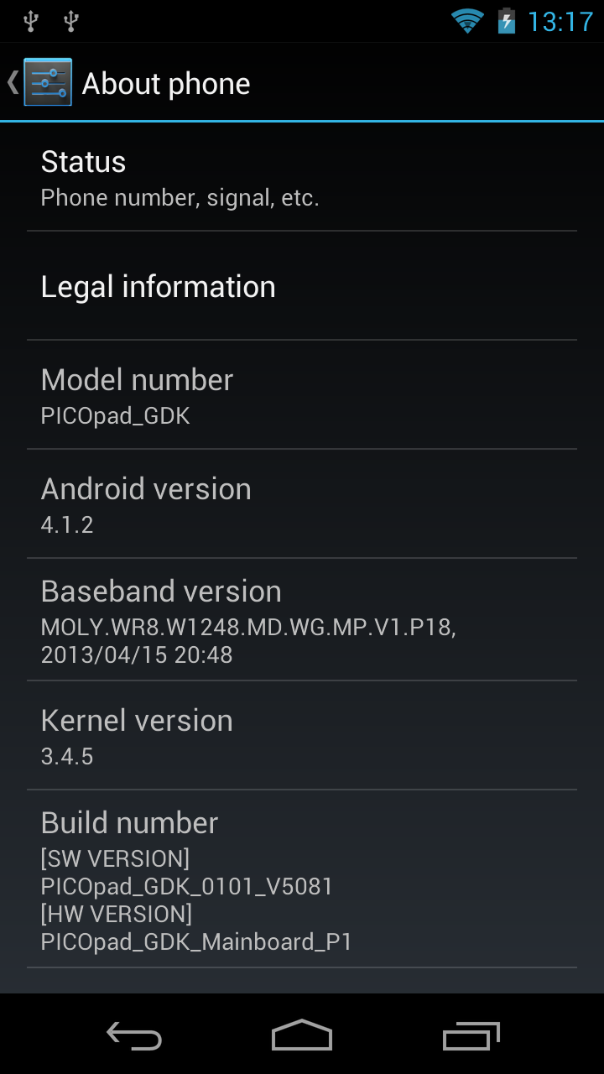Open Legal information
Viewport: 604px width, 1074px height.
coord(302,286)
